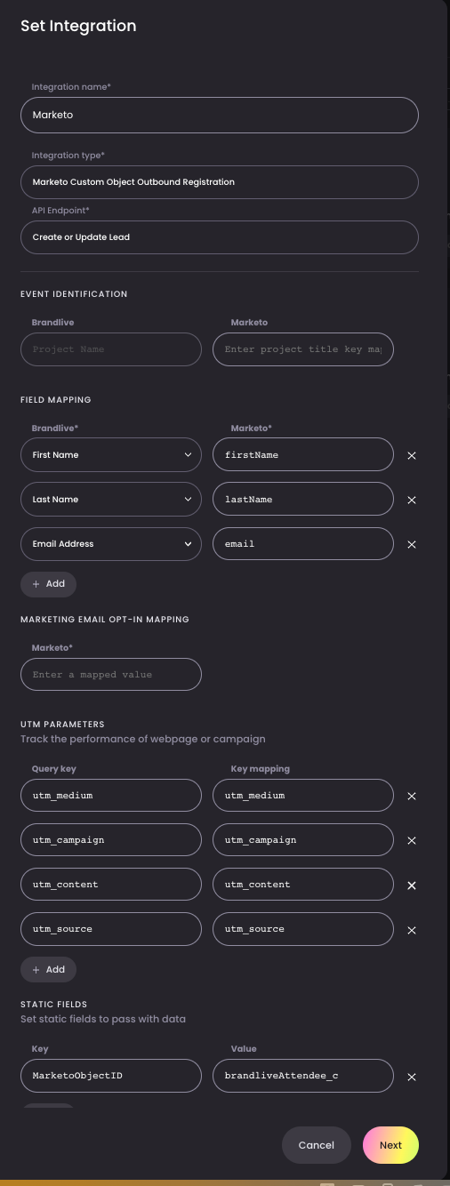Cancel the Set Integration dialog
The width and height of the screenshot is (450, 1186).
(x=317, y=1145)
